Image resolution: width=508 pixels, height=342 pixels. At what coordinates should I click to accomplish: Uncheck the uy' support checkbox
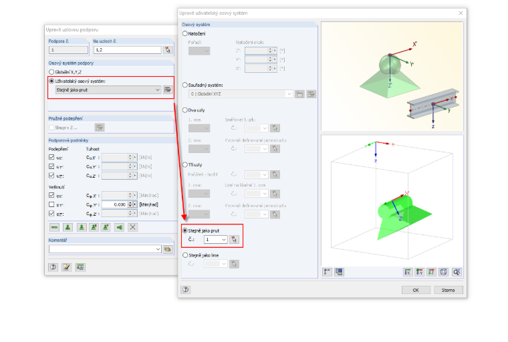(x=51, y=166)
